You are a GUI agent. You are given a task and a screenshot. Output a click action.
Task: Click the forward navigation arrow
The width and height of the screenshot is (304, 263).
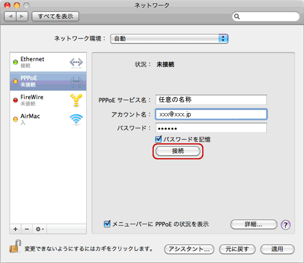pos(22,16)
